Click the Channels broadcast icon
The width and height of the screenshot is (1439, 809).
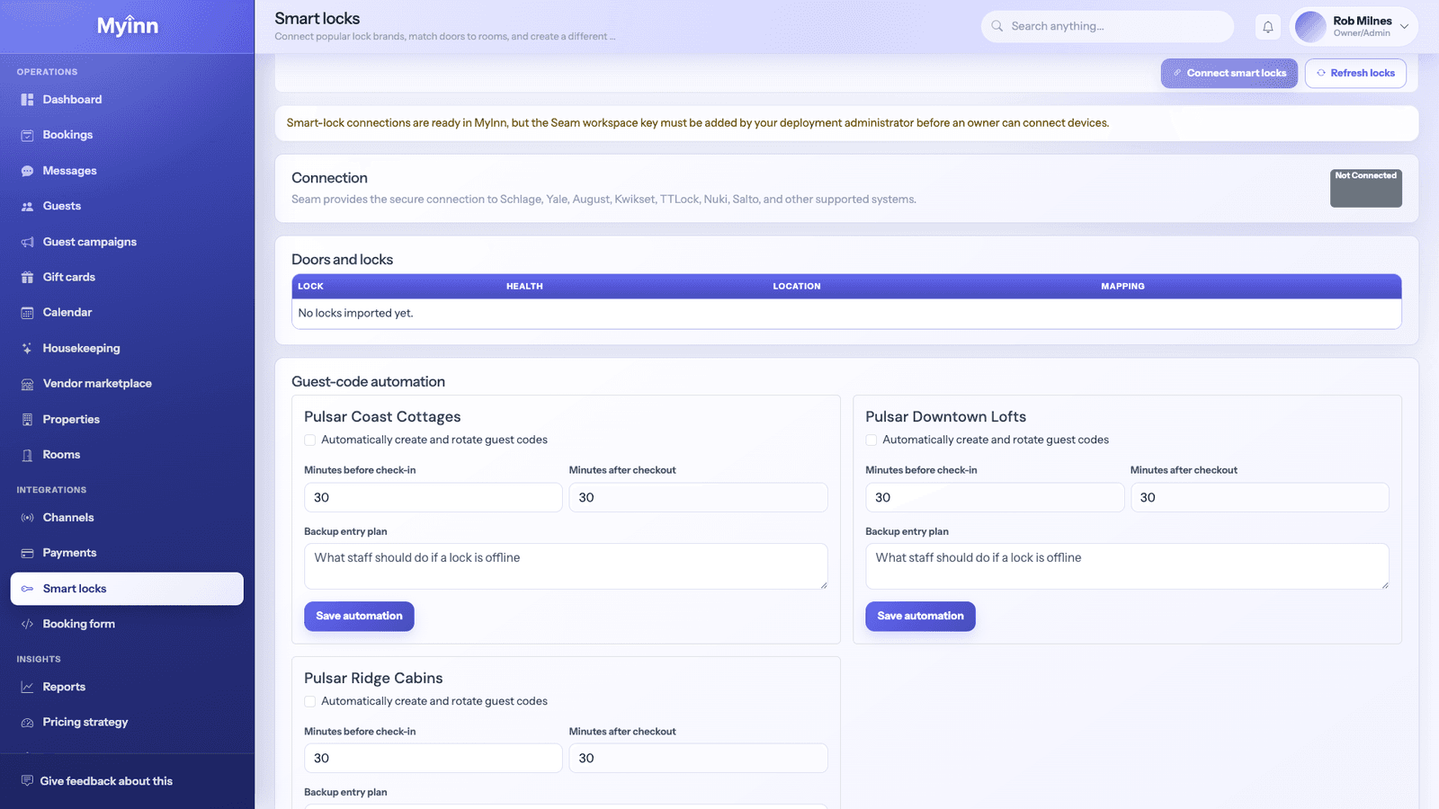tap(27, 518)
